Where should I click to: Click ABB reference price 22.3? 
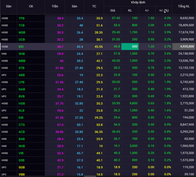point(99,75)
